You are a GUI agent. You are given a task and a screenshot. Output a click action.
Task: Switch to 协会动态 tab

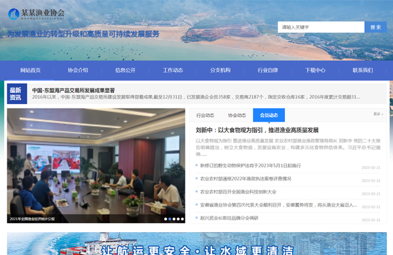[x=237, y=115]
